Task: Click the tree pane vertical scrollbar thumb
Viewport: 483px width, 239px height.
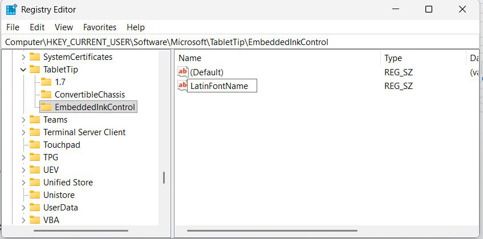Action: pos(164,178)
